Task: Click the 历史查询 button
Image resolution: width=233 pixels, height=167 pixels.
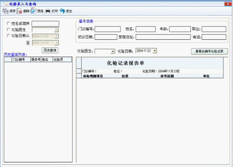Action: 50,50
